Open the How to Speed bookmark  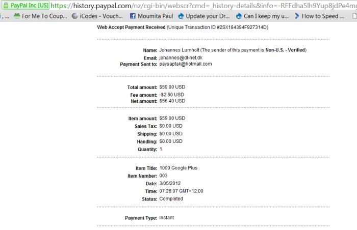pos(323,16)
